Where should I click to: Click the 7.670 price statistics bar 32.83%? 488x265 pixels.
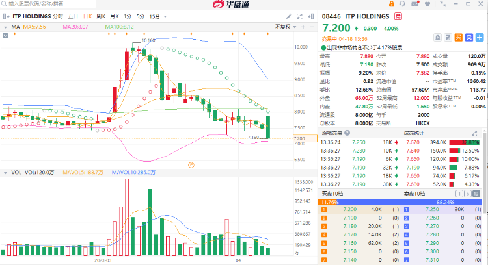[464, 143]
